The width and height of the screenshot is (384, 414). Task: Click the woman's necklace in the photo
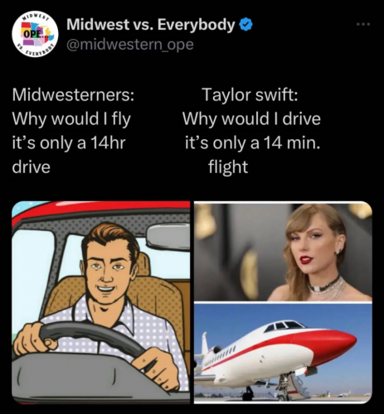[328, 287]
